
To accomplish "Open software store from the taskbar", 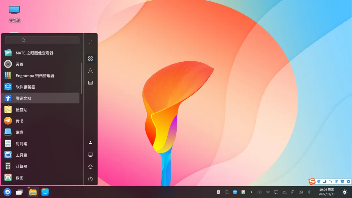I will [45, 192].
